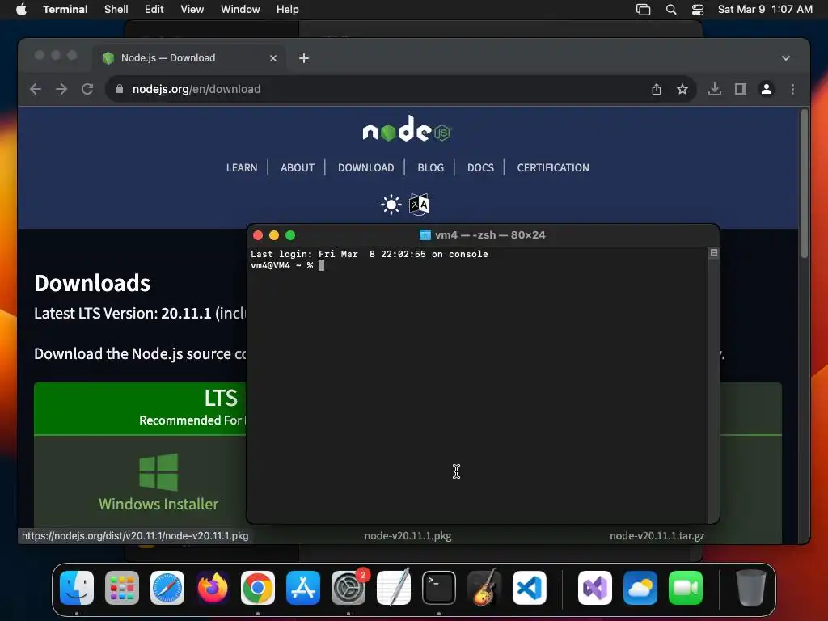
Task: Open the DOCS nav link
Action: (480, 168)
